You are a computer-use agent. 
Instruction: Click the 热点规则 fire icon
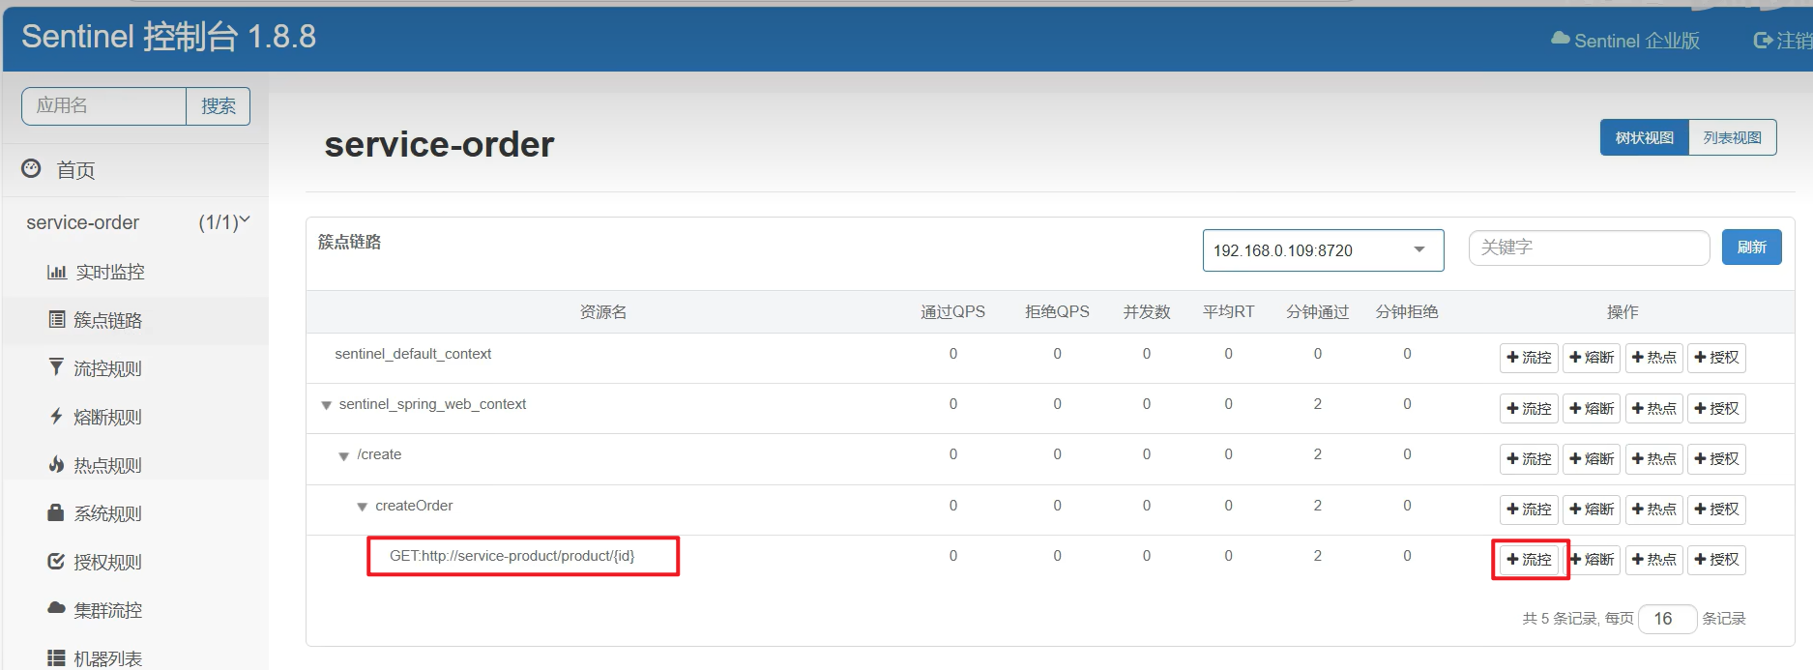(56, 464)
